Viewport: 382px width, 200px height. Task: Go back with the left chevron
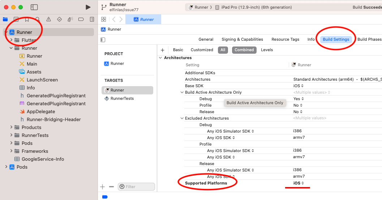(114, 19)
